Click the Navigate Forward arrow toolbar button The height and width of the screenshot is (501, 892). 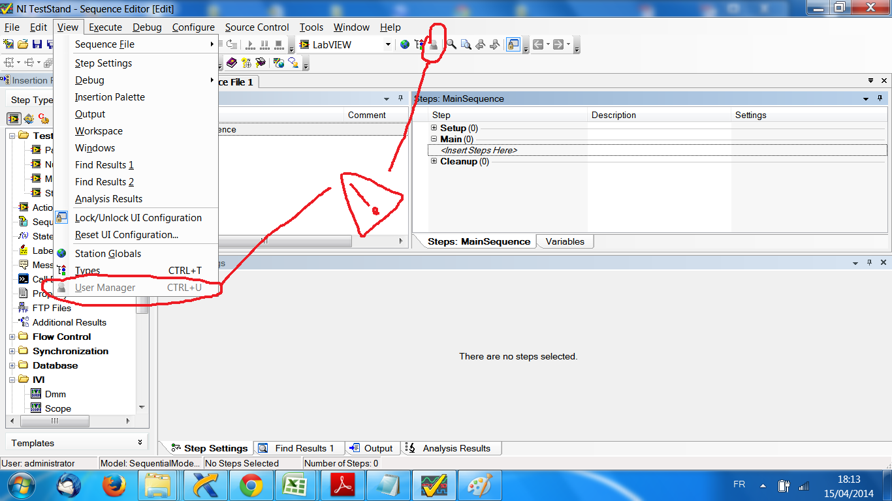(558, 44)
